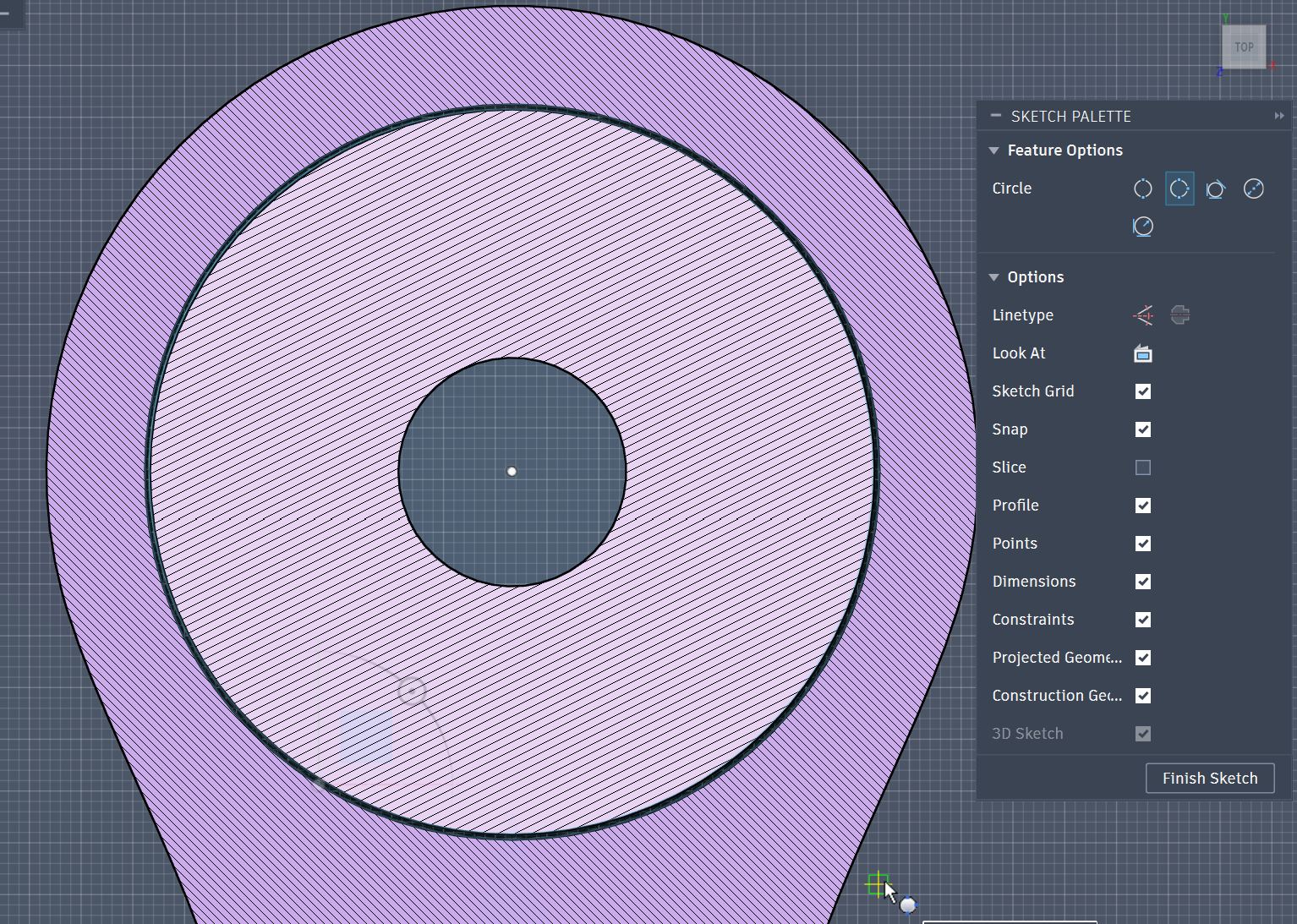
Task: Minimize the Sketch Palette header
Action: coord(995,116)
